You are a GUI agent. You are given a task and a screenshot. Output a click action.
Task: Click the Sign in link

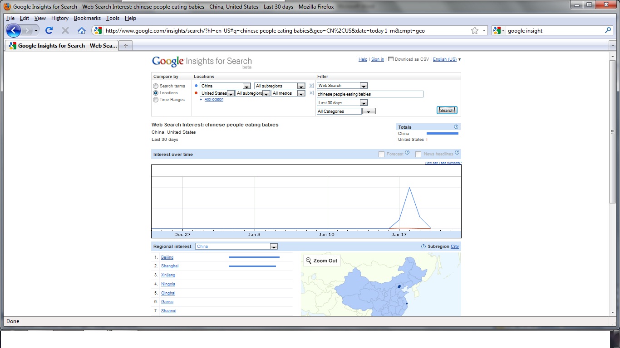click(378, 59)
